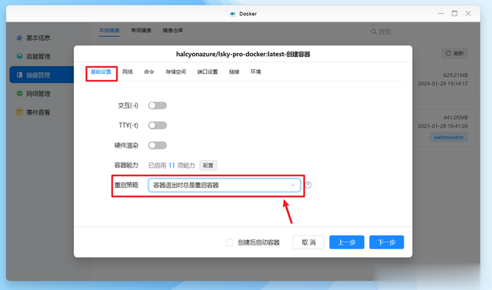
Task: Click the 441.05MB image size text
Action: click(455, 118)
